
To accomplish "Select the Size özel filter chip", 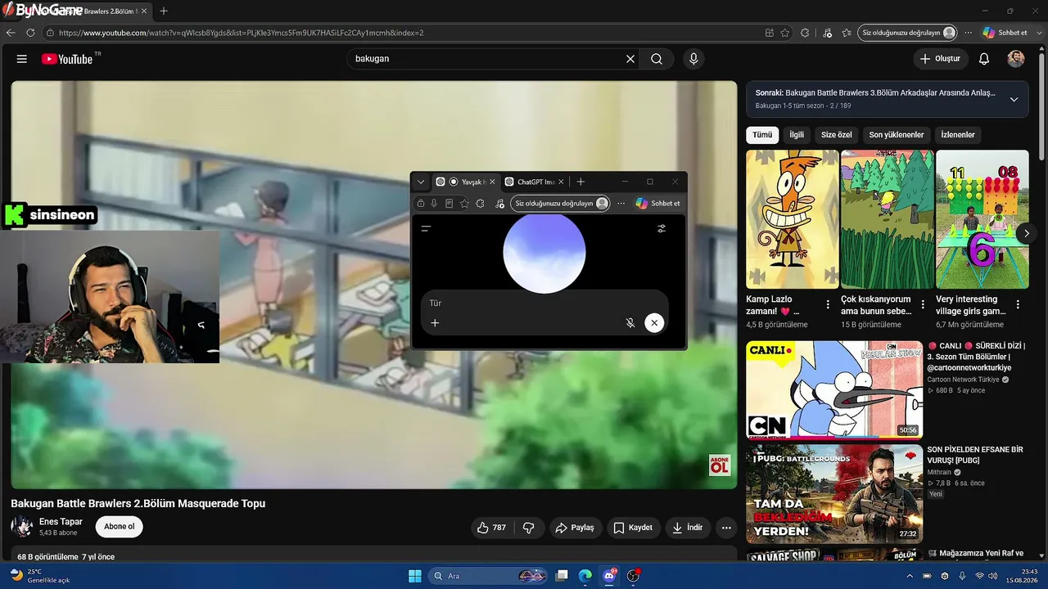I will coord(837,135).
